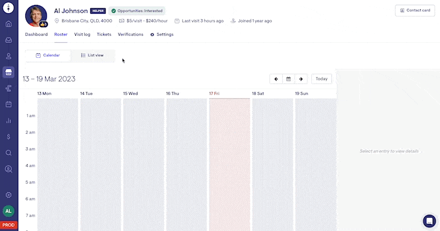440x231 pixels.
Task: Open the Visit log tab
Action: point(82,35)
